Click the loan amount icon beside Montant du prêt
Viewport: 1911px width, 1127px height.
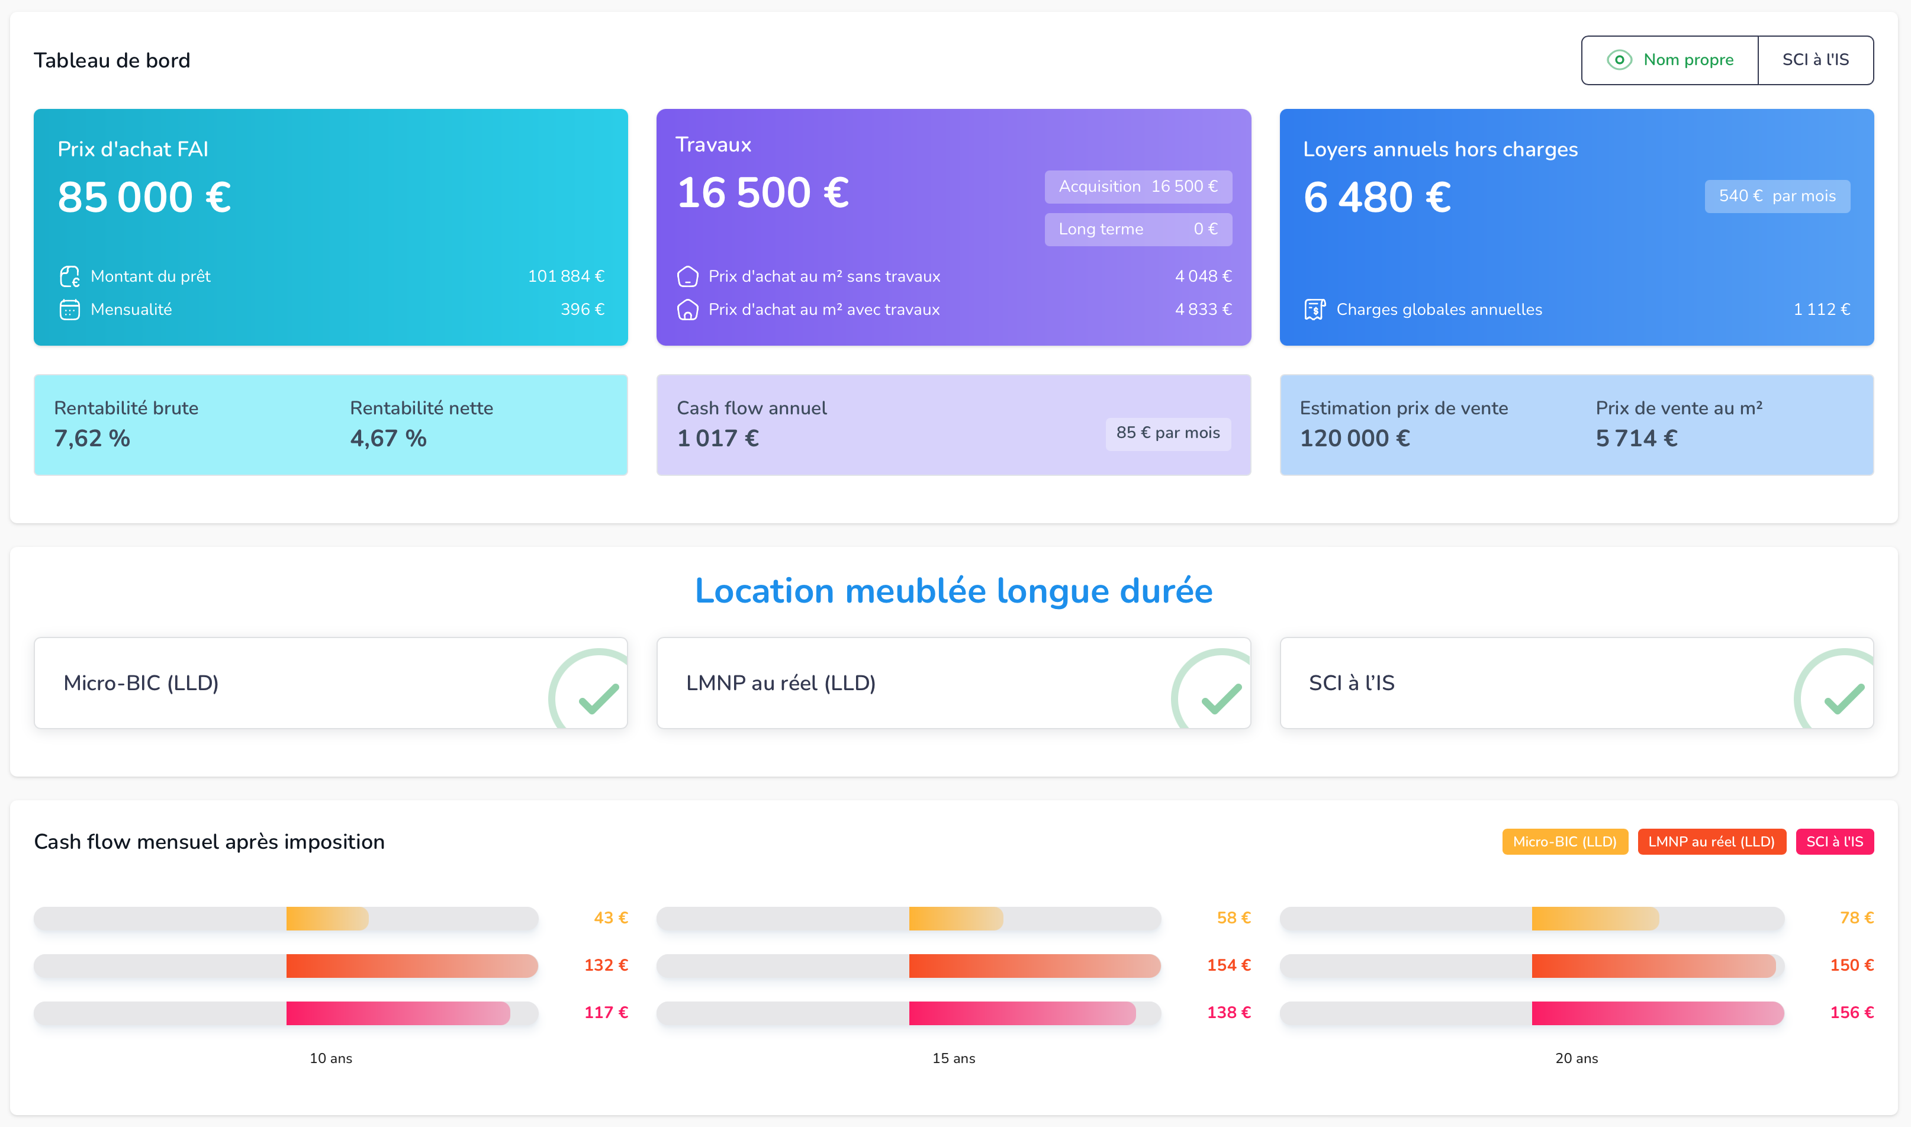pos(69,276)
